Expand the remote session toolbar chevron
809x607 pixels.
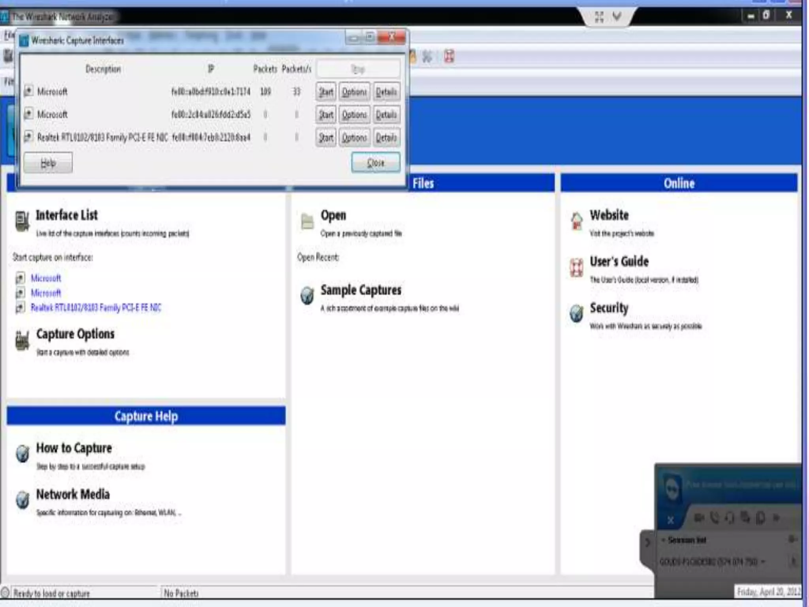(617, 17)
